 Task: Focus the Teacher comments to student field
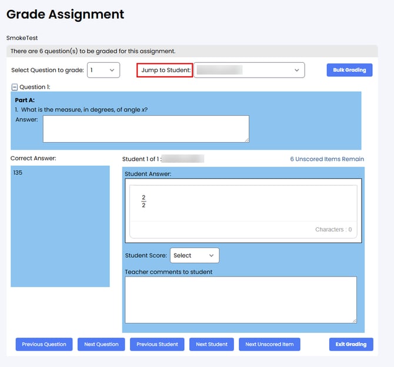click(x=241, y=299)
